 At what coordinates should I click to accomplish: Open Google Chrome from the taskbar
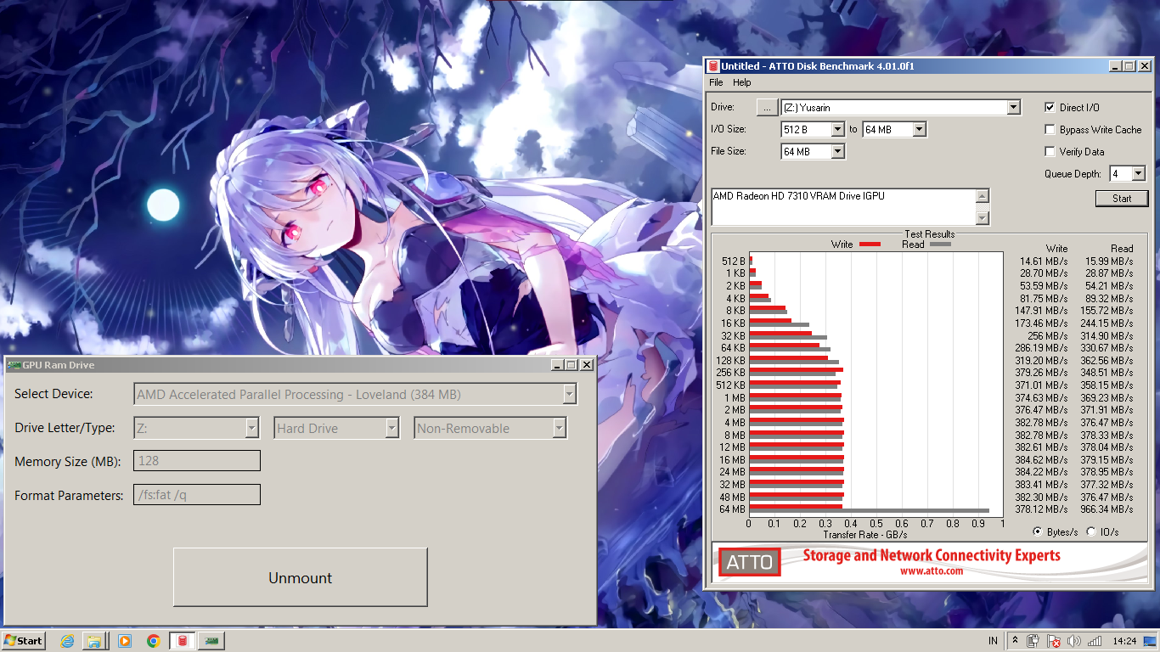click(153, 641)
